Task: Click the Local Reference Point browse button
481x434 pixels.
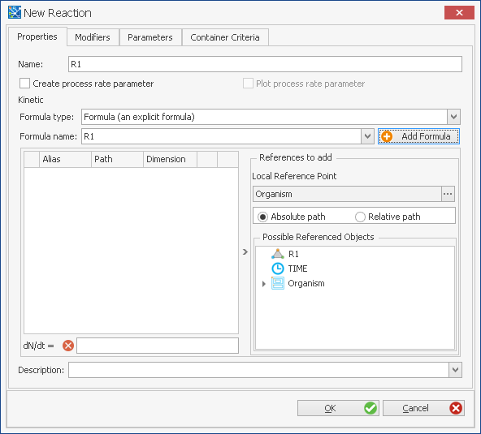Action: click(x=448, y=194)
